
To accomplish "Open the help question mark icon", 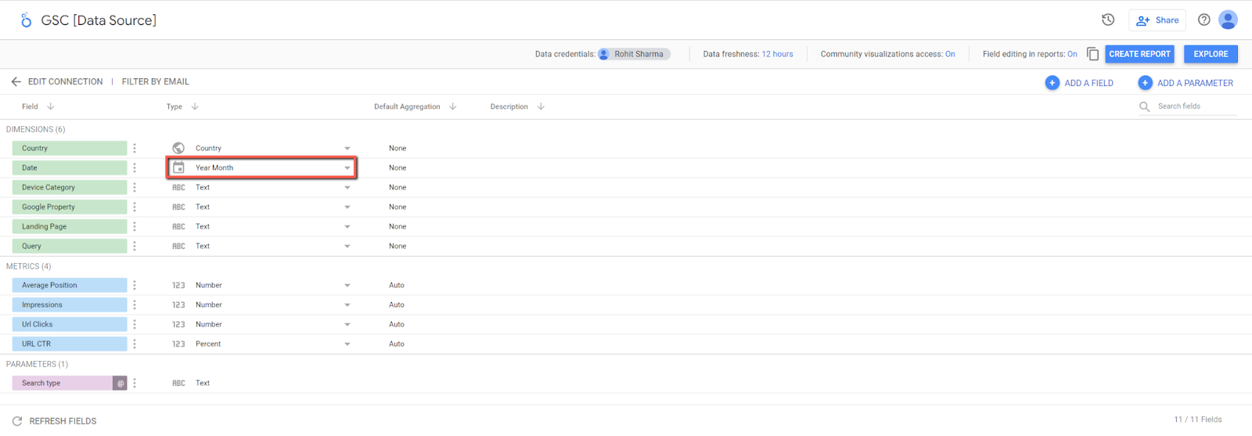I will 1204,20.
